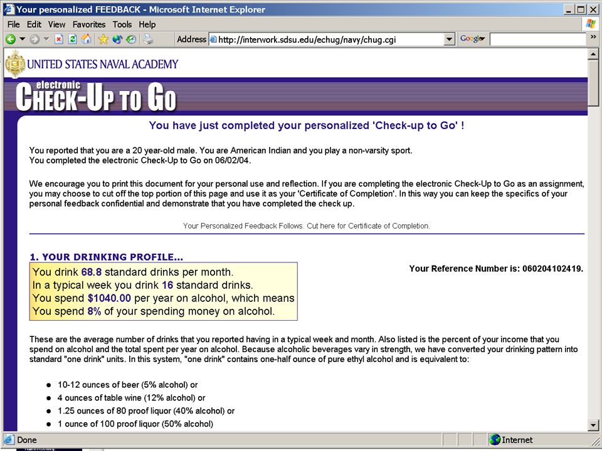
Task: Click the Check-Up to Go banner logo
Action: (96, 96)
